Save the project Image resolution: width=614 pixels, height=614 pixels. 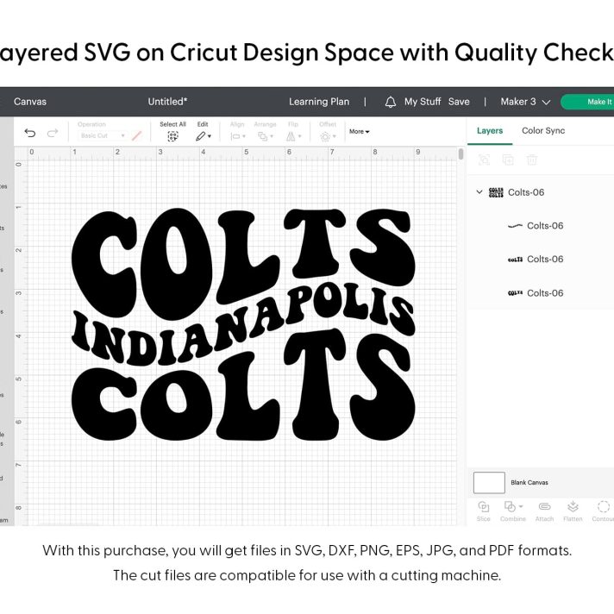(x=459, y=102)
